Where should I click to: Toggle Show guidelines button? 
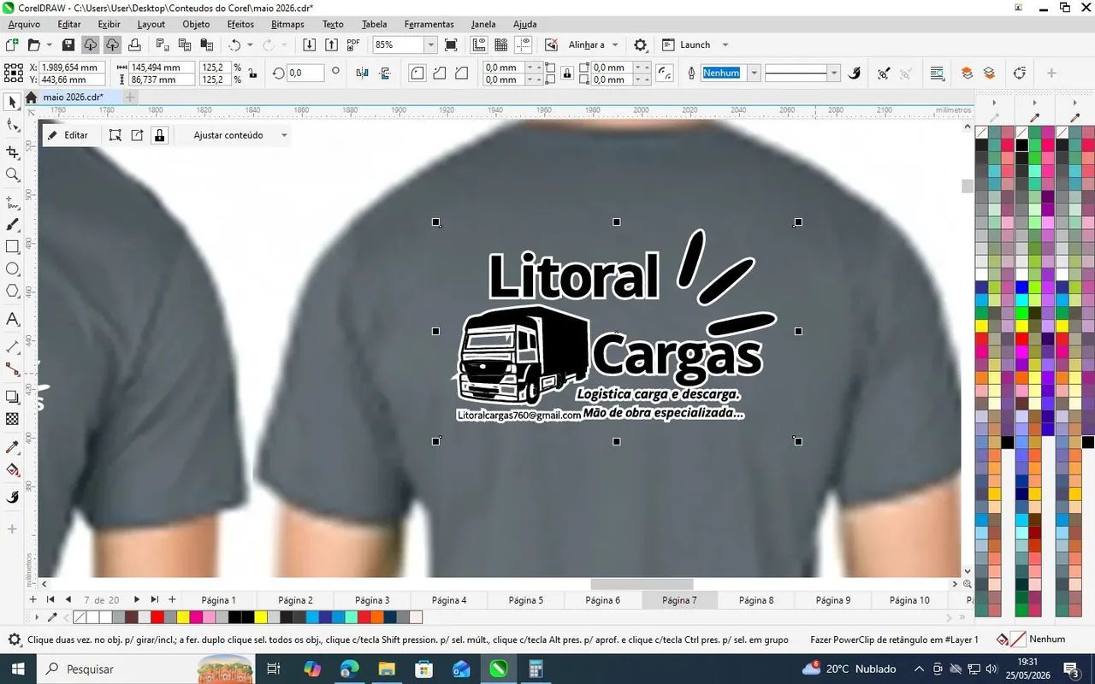pyautogui.click(x=524, y=44)
